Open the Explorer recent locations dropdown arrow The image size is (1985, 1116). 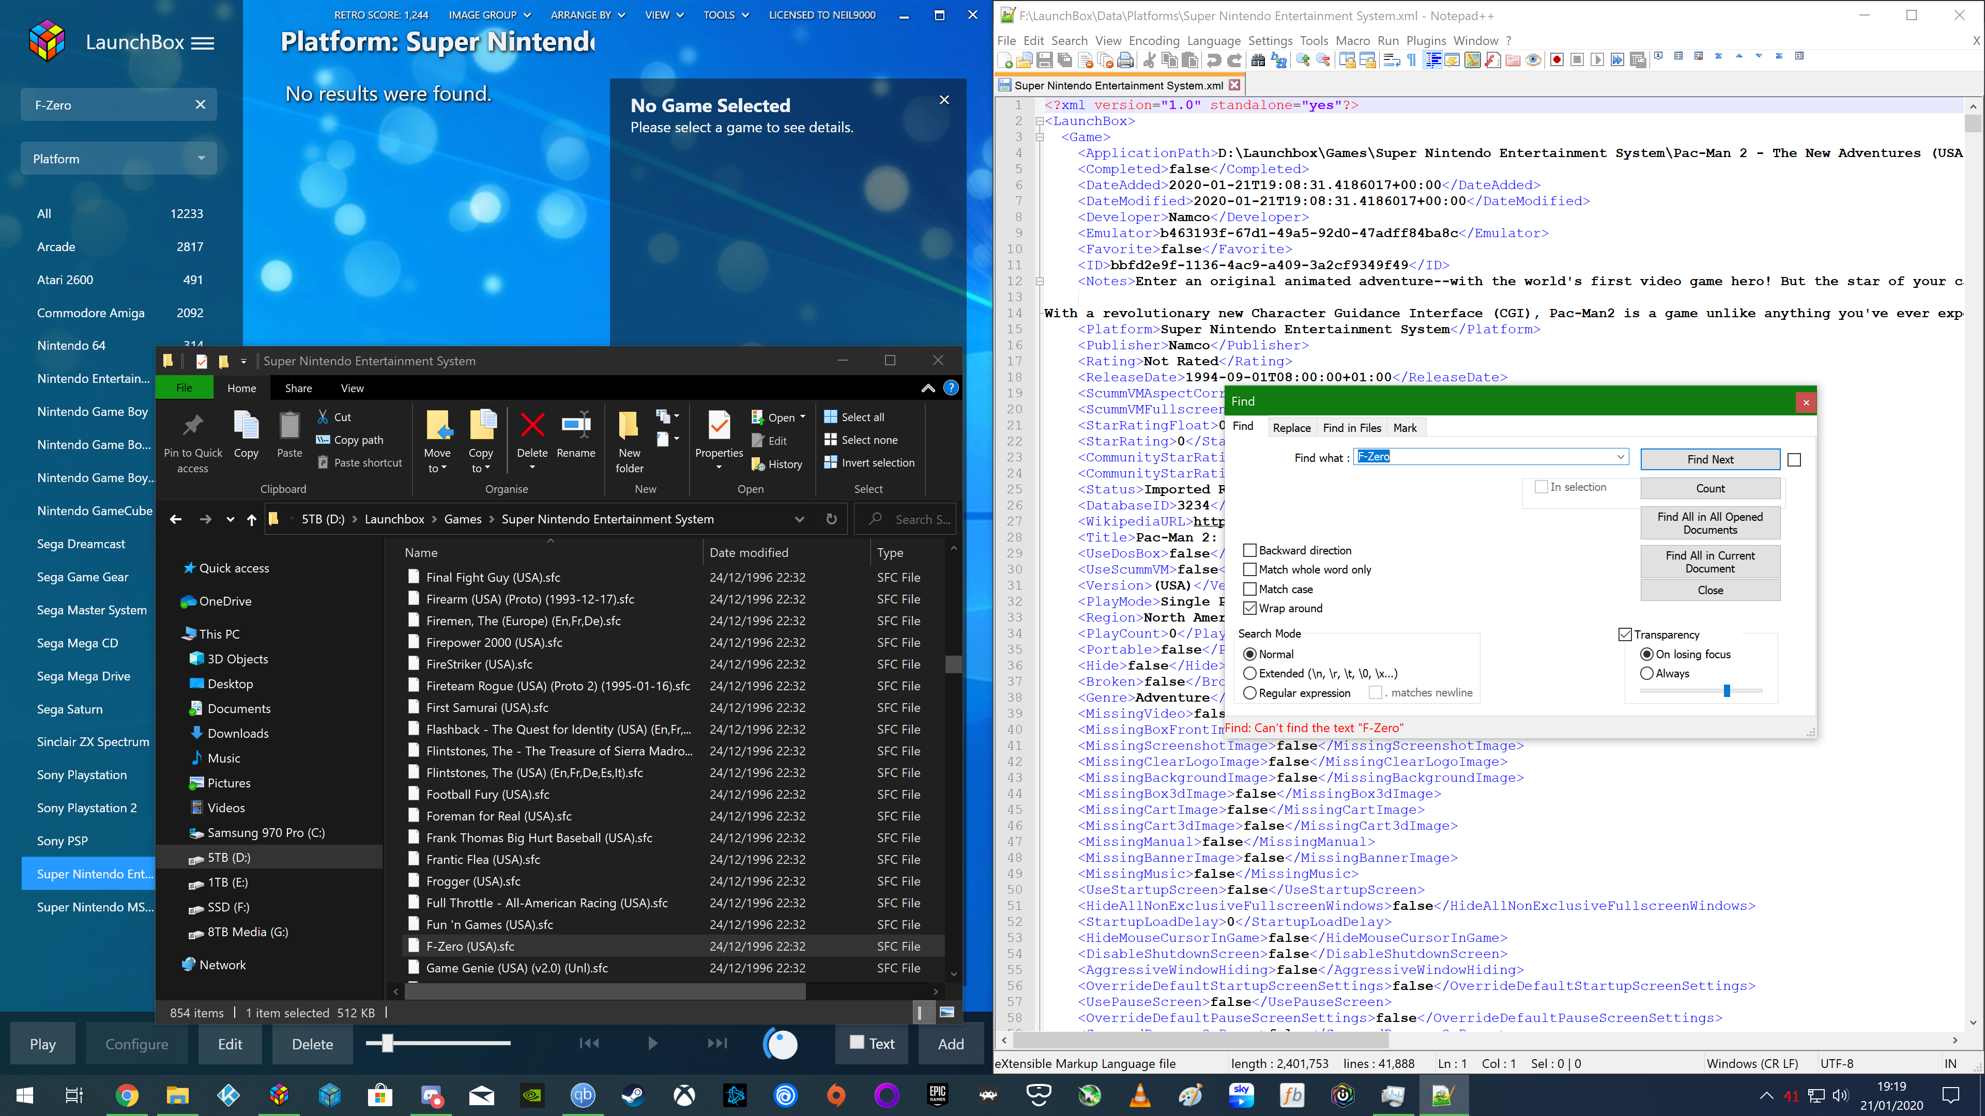[x=230, y=519]
